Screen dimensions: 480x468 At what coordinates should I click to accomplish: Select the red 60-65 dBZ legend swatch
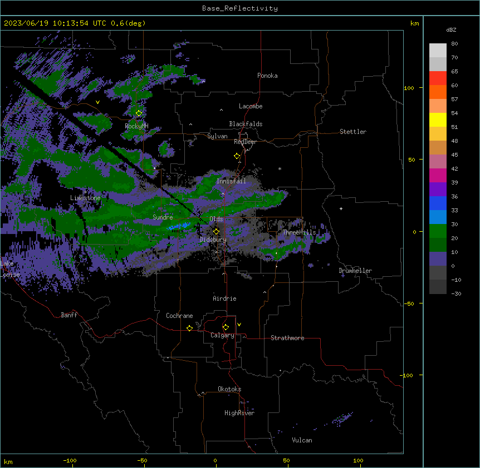point(438,78)
